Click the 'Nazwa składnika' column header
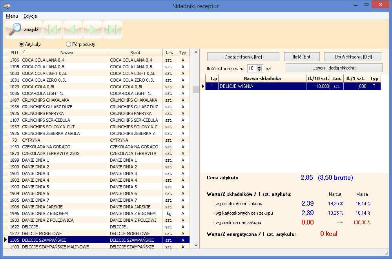Image resolution: width=392 pixels, height=259 pixels. [262, 78]
